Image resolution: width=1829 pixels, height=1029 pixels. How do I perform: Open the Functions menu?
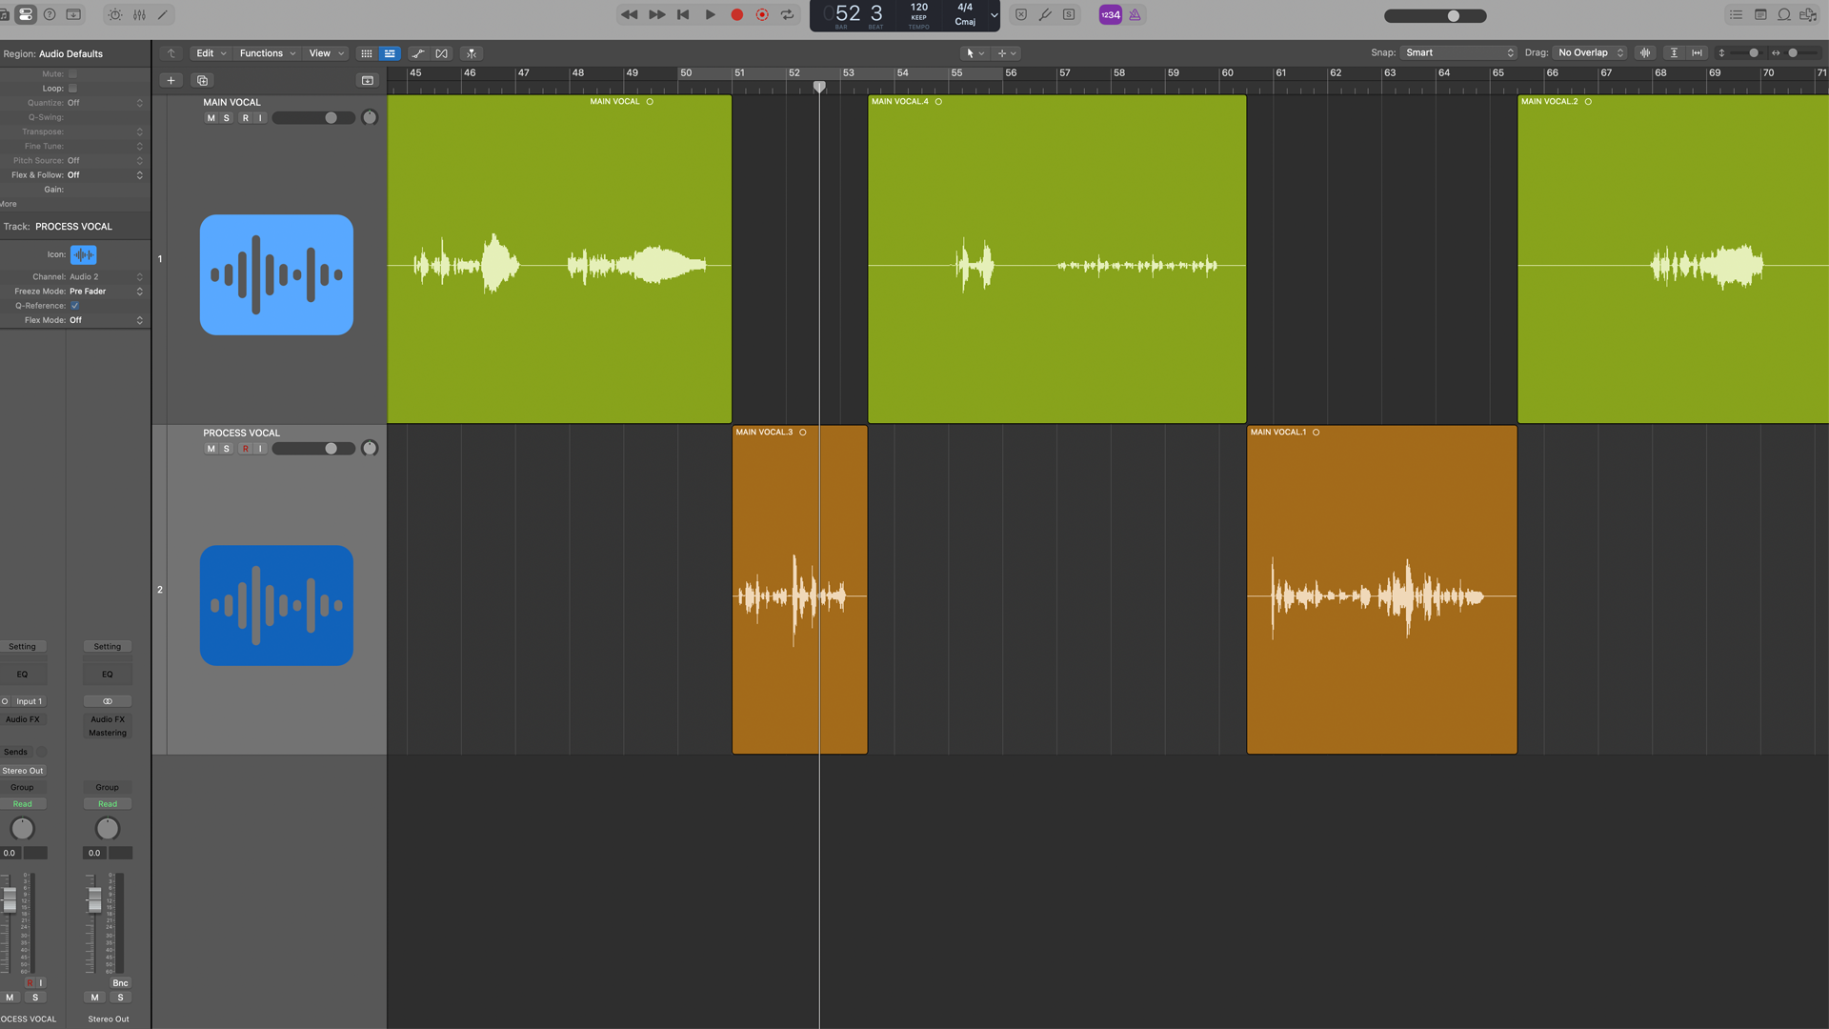[x=268, y=53]
